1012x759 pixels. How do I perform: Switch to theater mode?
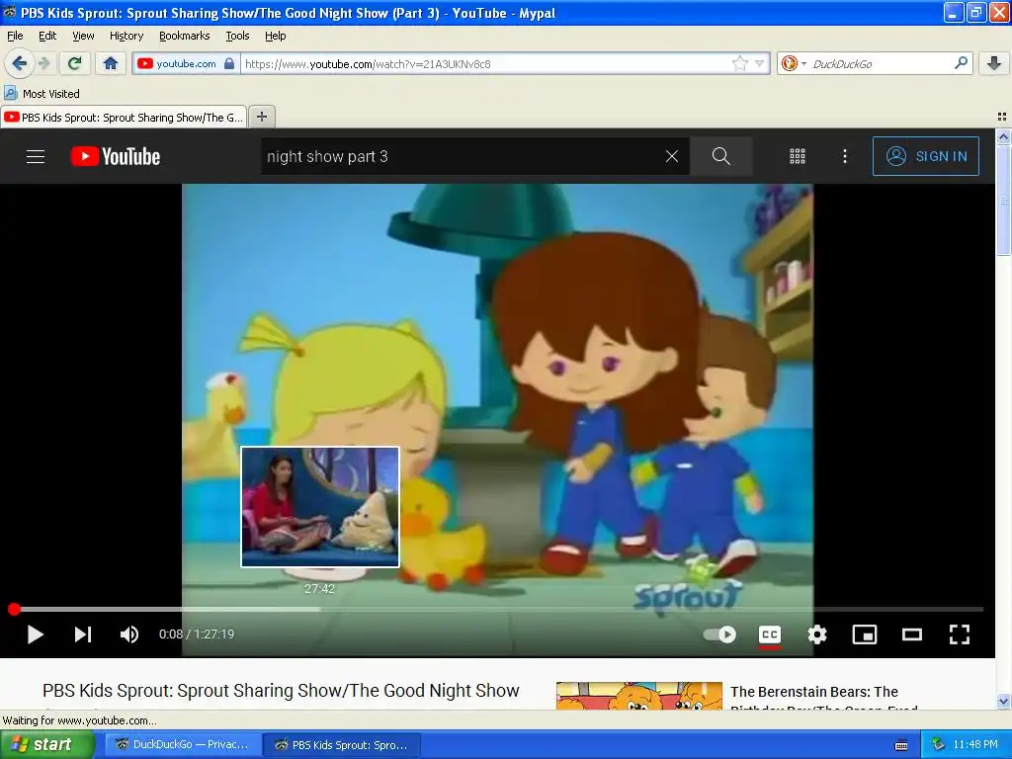911,634
